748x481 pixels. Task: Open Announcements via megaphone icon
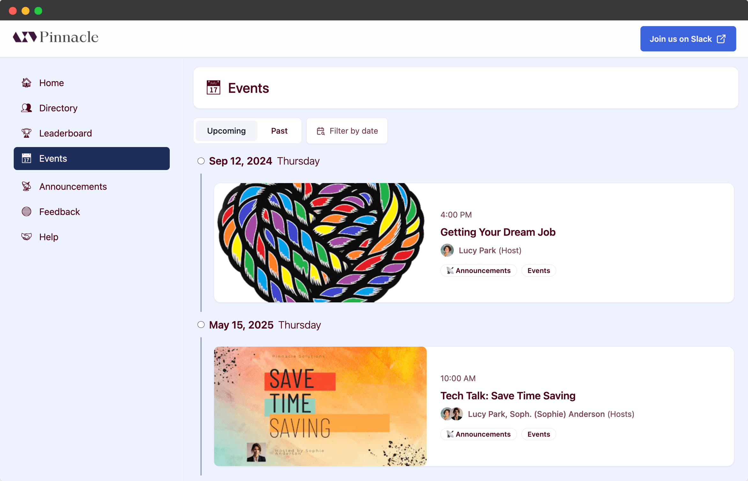coord(26,186)
